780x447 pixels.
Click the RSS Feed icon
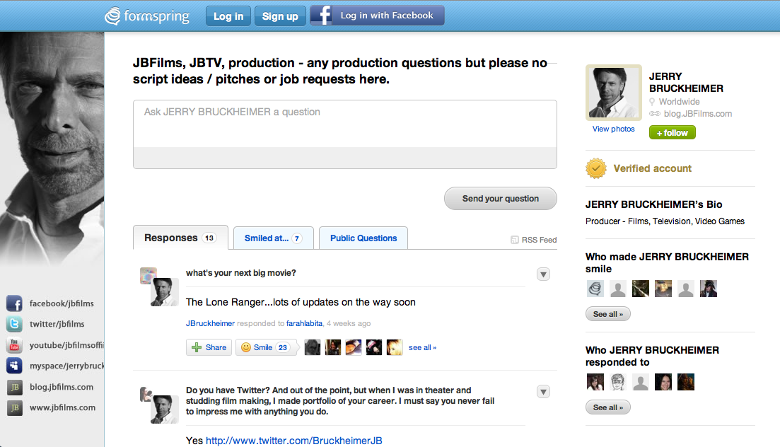(x=515, y=240)
